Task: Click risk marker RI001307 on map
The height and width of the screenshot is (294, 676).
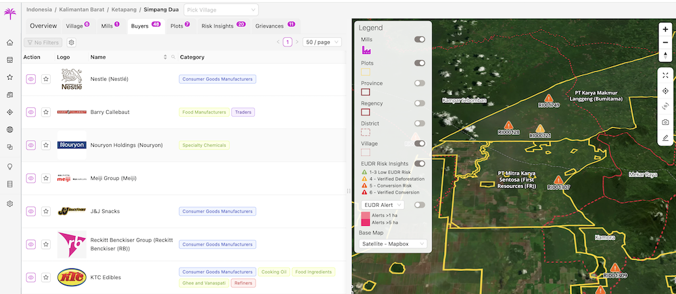Action: pos(559,179)
